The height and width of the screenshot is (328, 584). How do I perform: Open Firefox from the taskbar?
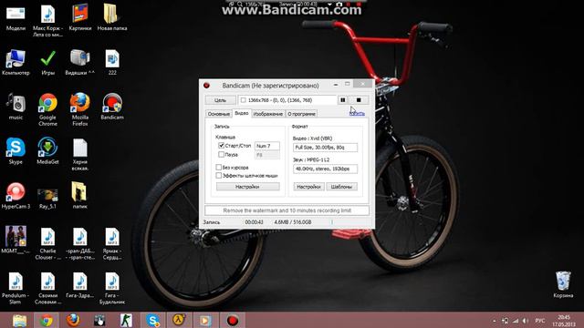[x=73, y=320]
